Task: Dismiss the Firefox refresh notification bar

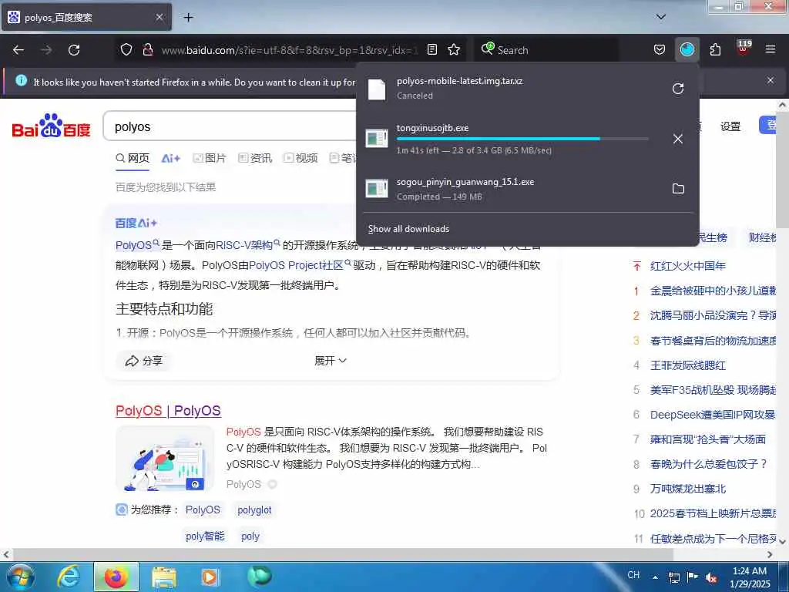Action: [x=770, y=80]
